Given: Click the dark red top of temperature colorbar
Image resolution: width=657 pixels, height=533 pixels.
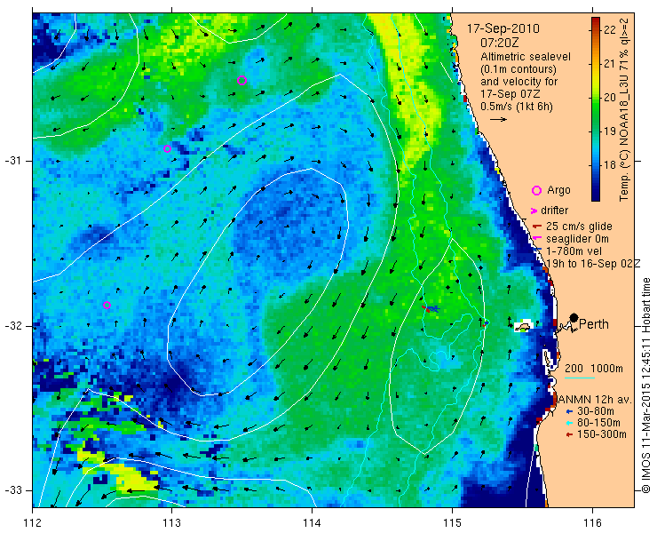Looking at the screenshot, I should 596,20.
